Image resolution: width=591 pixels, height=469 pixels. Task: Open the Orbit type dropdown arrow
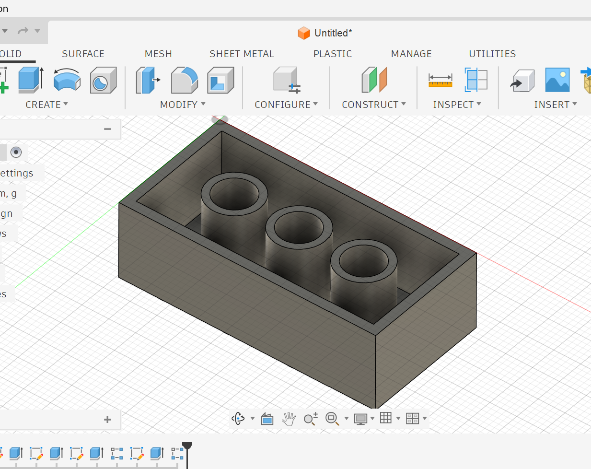(253, 419)
